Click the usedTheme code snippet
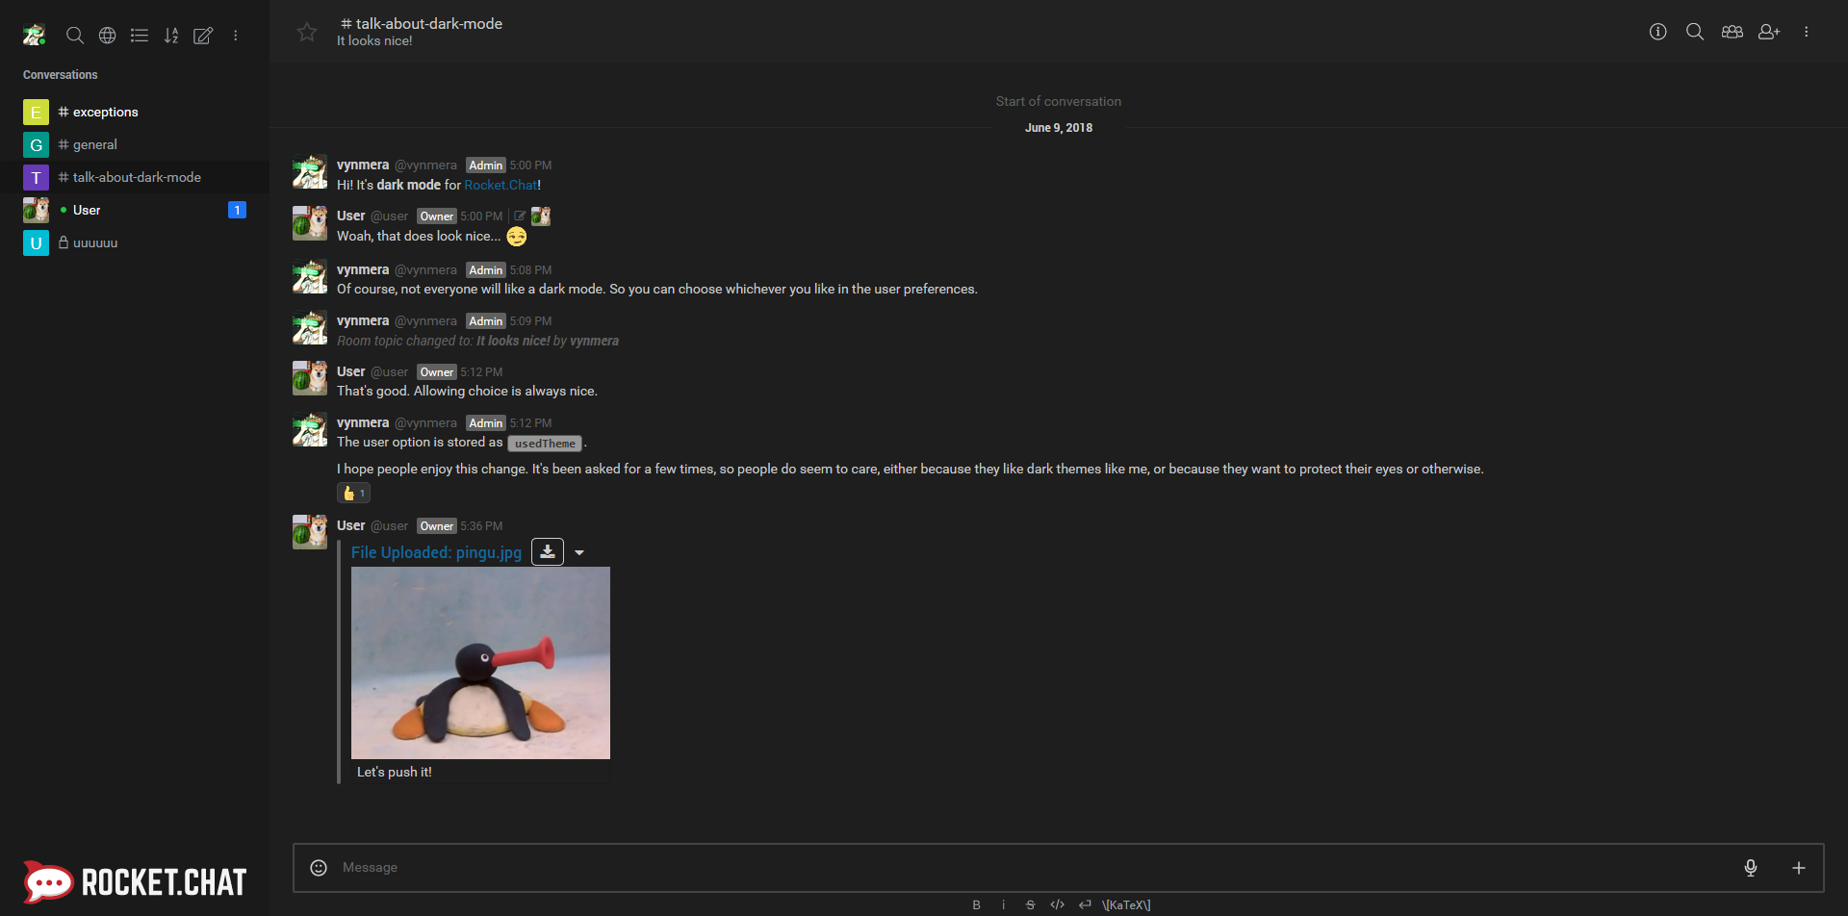The image size is (1848, 916). pos(545,444)
